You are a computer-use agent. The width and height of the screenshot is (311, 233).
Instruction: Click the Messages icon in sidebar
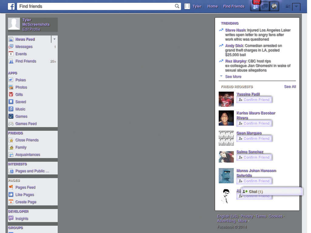[x=11, y=46]
